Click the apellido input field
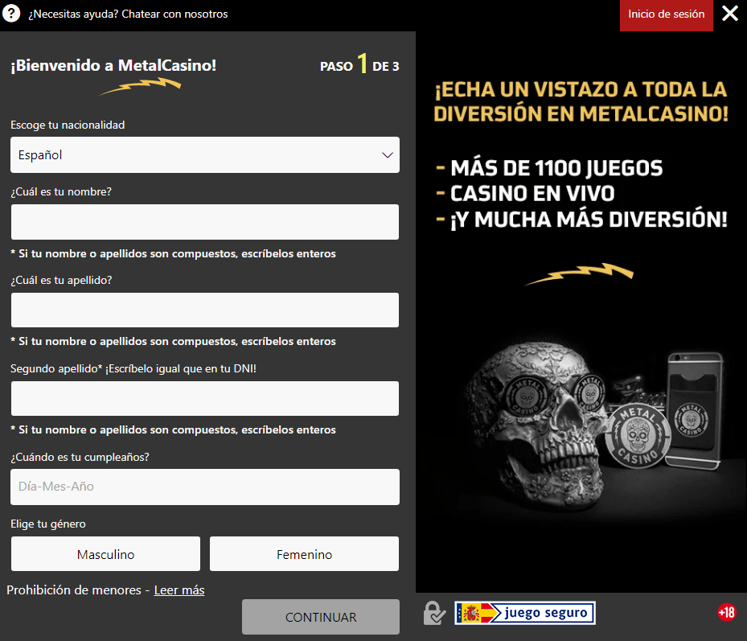747x641 pixels. [x=204, y=310]
